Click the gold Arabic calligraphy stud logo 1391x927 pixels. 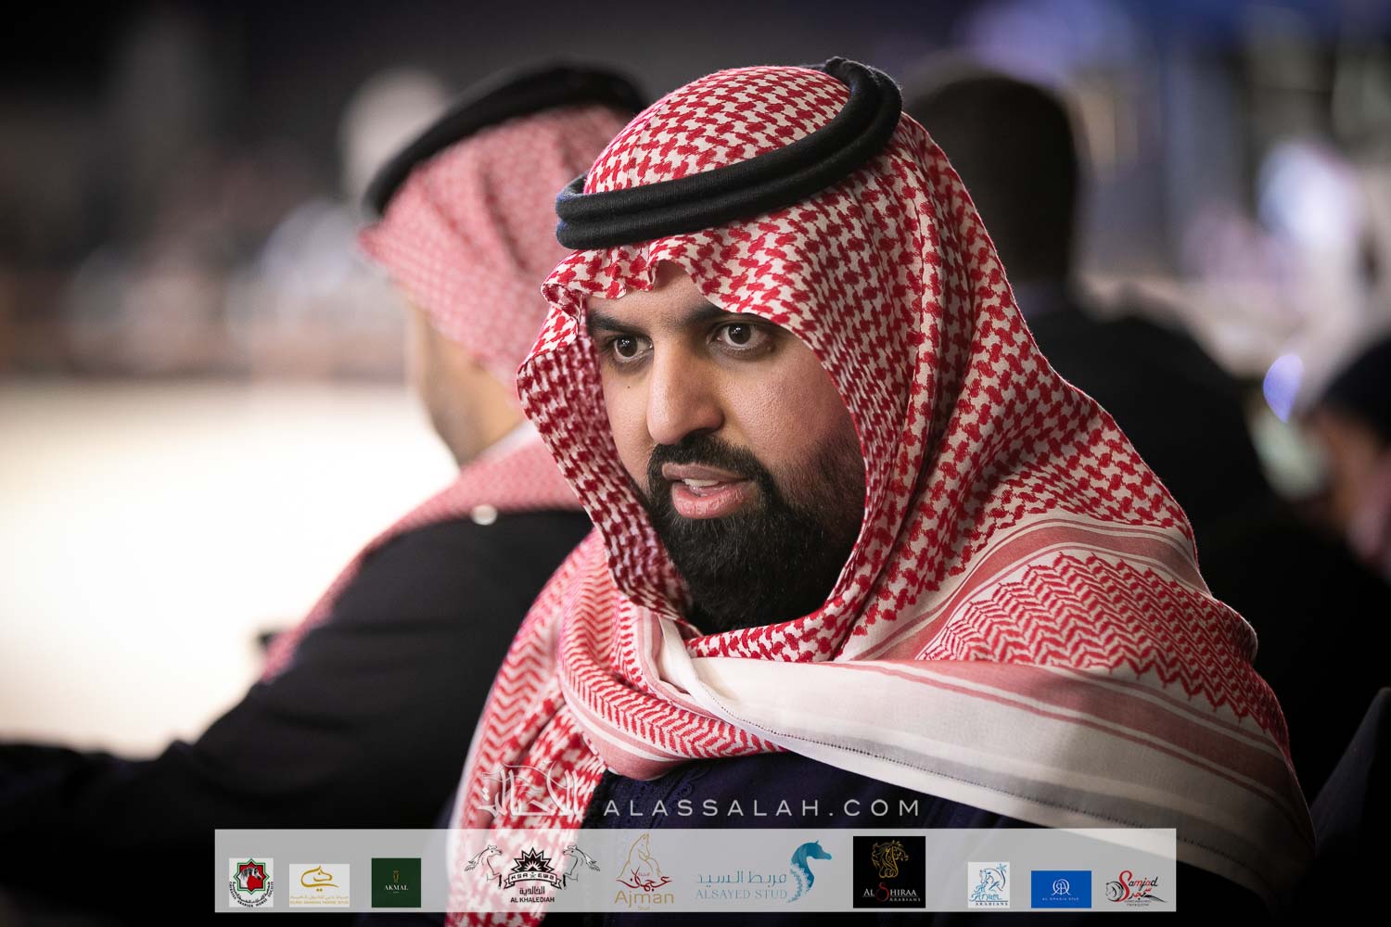[319, 883]
